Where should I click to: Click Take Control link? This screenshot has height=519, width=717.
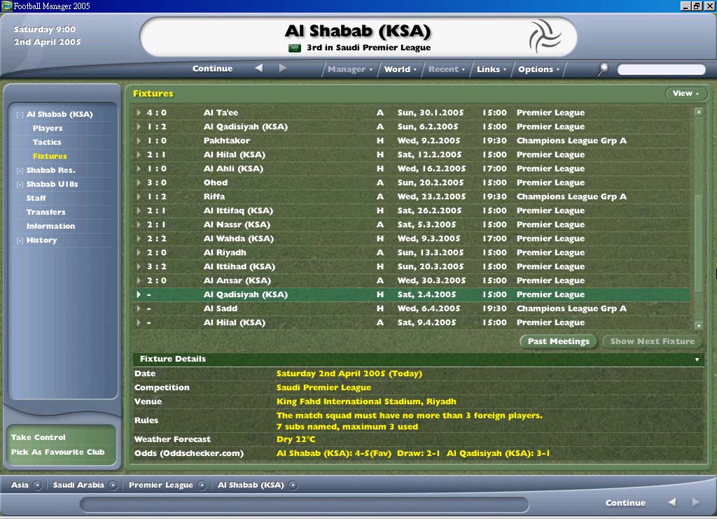[39, 437]
